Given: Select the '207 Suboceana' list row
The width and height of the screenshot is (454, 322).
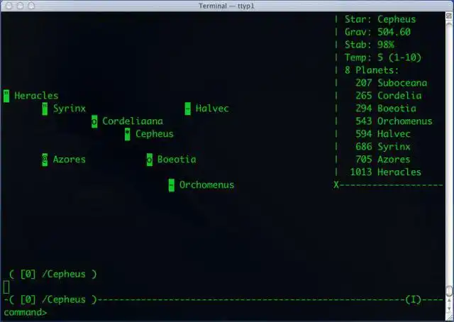Looking at the screenshot, I should click(391, 83).
